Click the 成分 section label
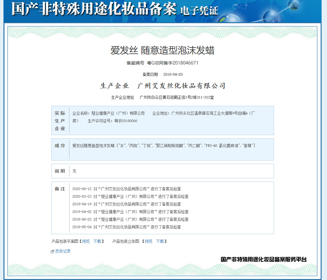Viewport: 327px width, 280px height. click(60, 146)
